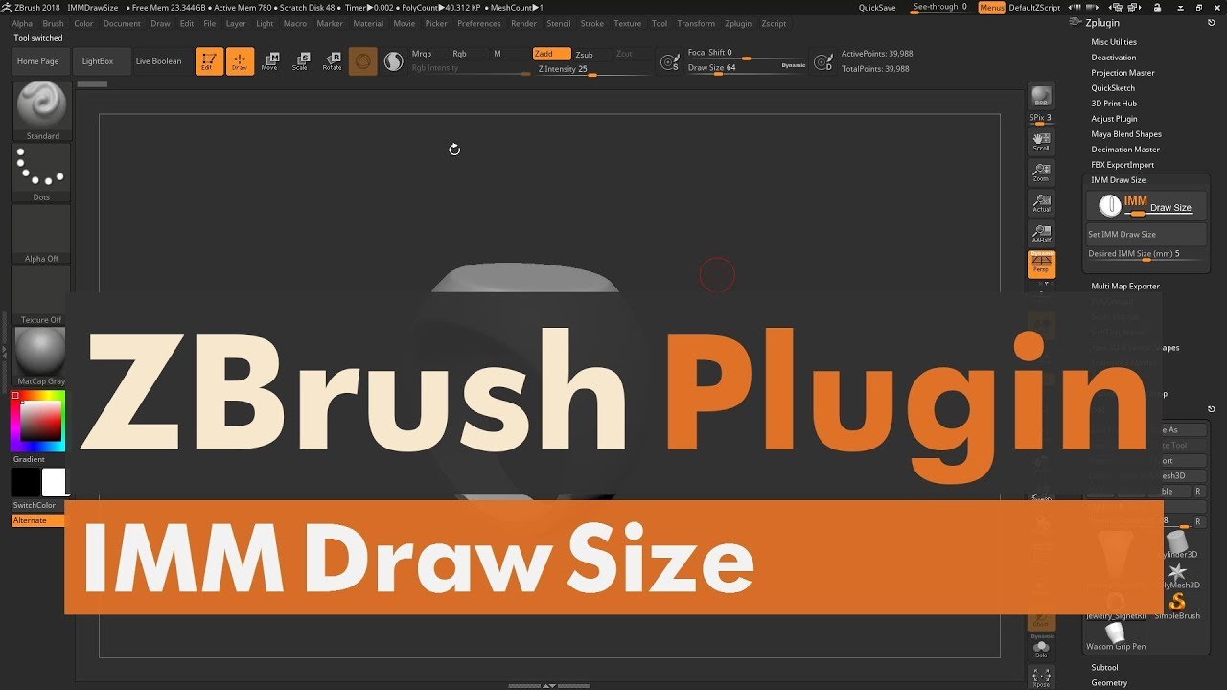Toggle Zadd mode
The width and height of the screenshot is (1227, 690).
click(551, 54)
